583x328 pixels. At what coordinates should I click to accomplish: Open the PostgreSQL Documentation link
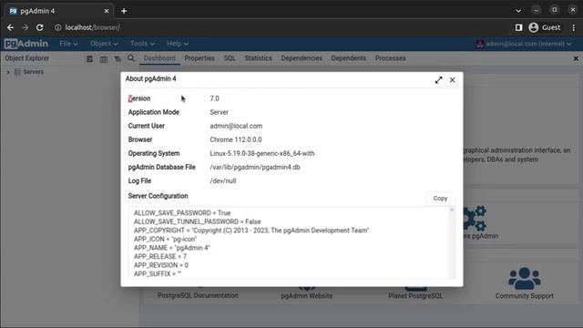198,295
